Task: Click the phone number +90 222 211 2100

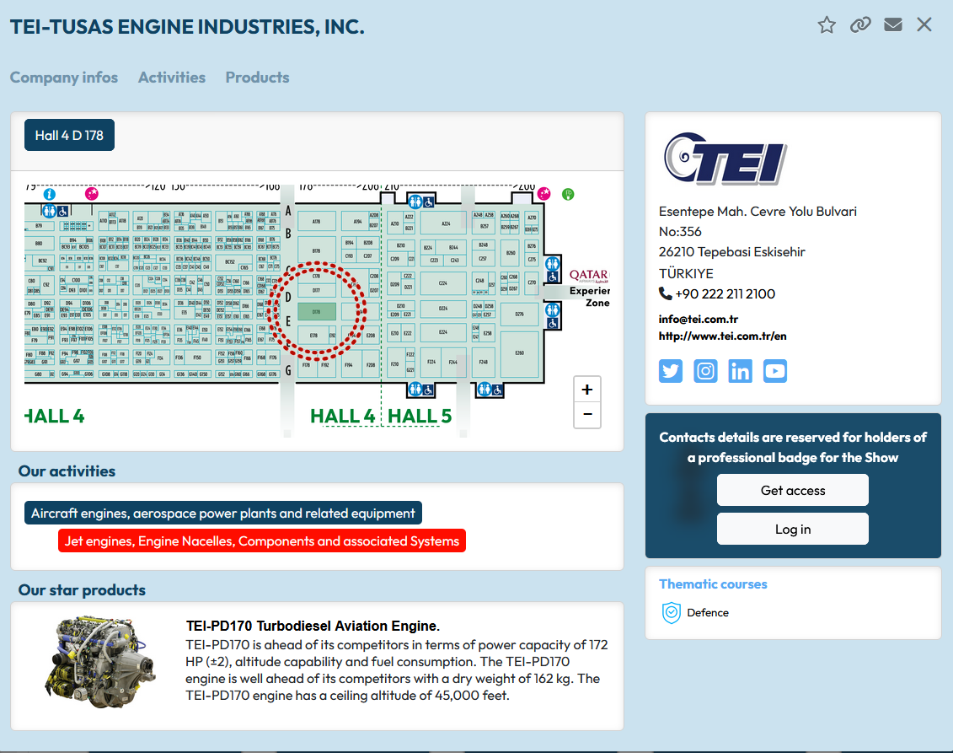Action: [x=725, y=293]
